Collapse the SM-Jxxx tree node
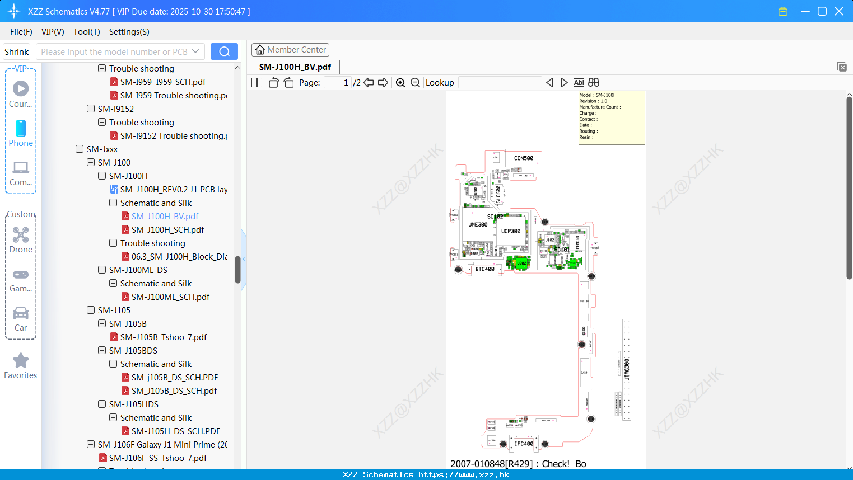The image size is (853, 480). (x=80, y=149)
